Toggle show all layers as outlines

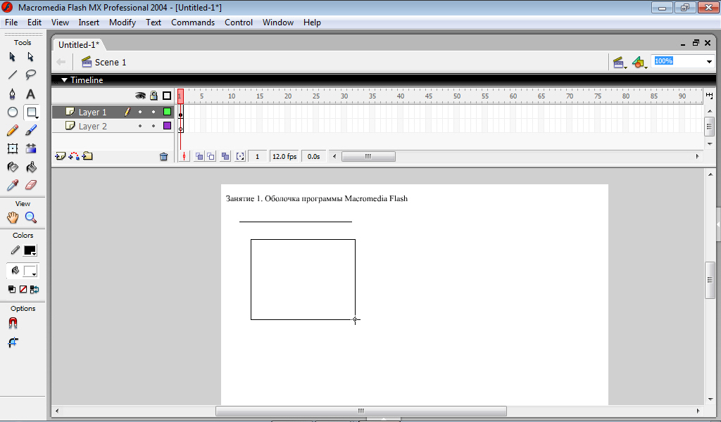pyautogui.click(x=167, y=96)
